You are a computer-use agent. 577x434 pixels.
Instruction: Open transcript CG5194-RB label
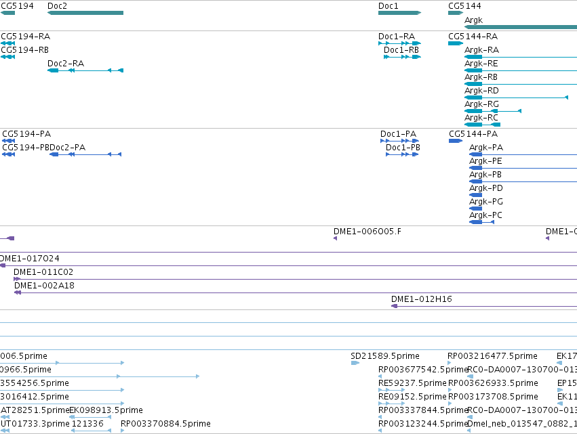point(24,50)
